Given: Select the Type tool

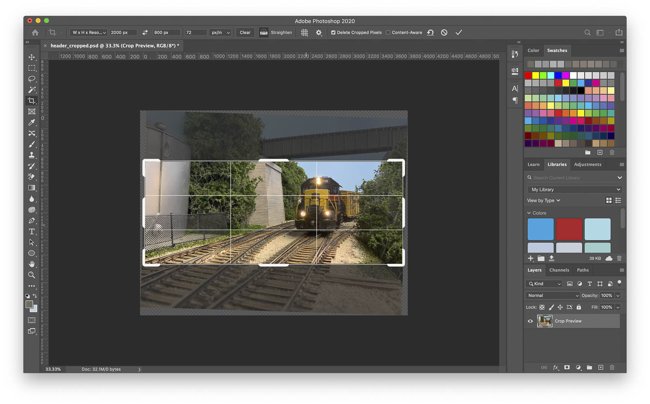Looking at the screenshot, I should point(32,231).
